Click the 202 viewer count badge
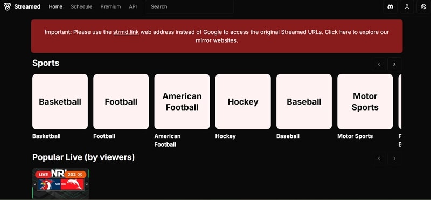The height and width of the screenshot is (200, 431). [75, 175]
